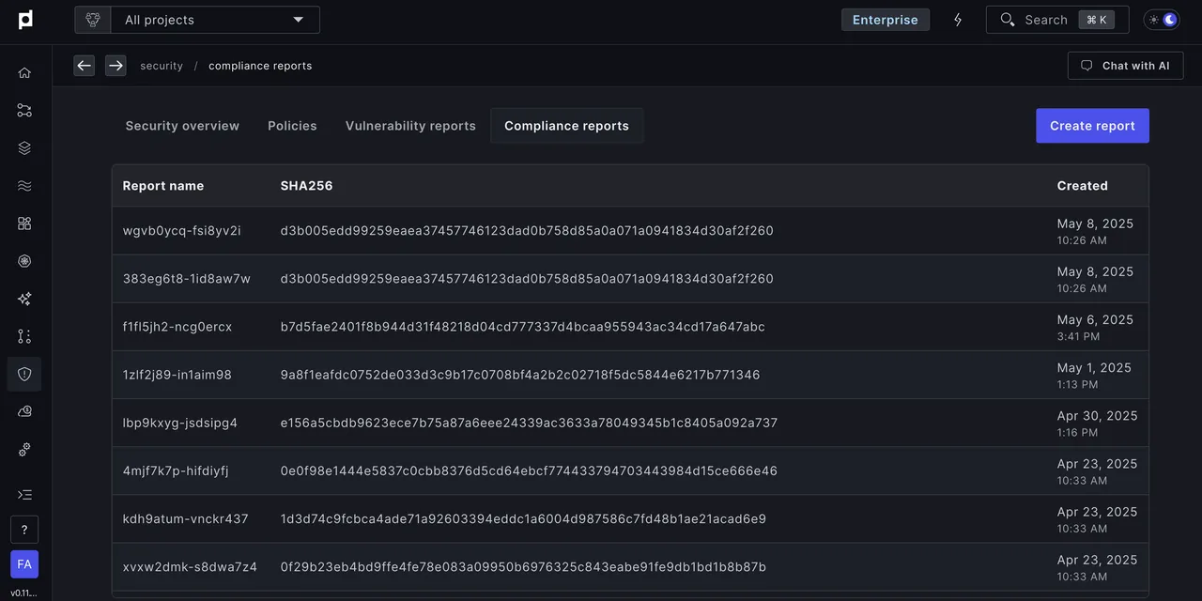Select the security shield sidebar icon

tap(24, 374)
